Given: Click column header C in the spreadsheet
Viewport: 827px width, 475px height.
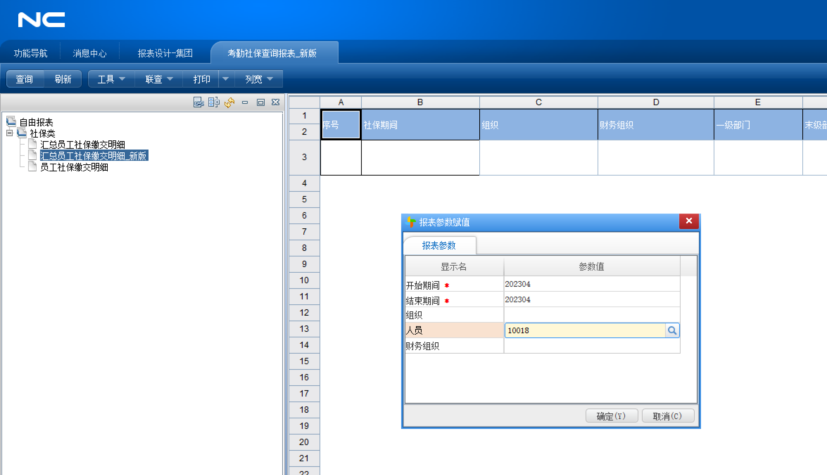Looking at the screenshot, I should point(538,102).
